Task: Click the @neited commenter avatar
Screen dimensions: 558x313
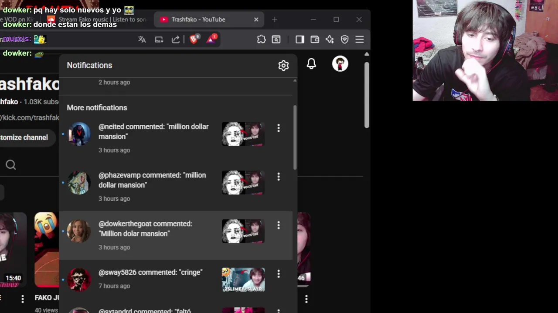Action: (x=78, y=134)
